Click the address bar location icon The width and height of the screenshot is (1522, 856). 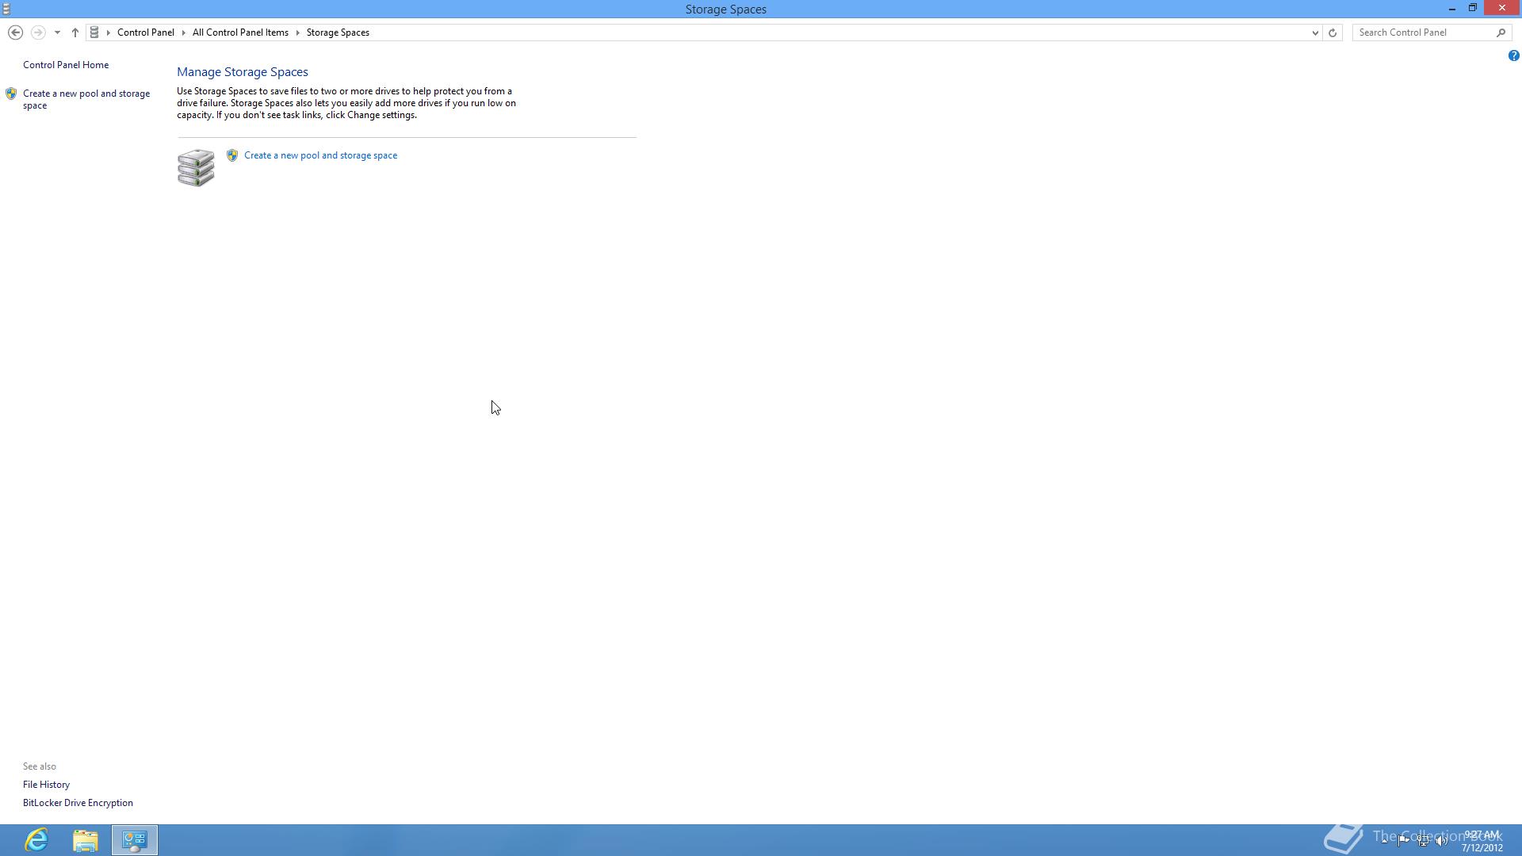(x=94, y=32)
